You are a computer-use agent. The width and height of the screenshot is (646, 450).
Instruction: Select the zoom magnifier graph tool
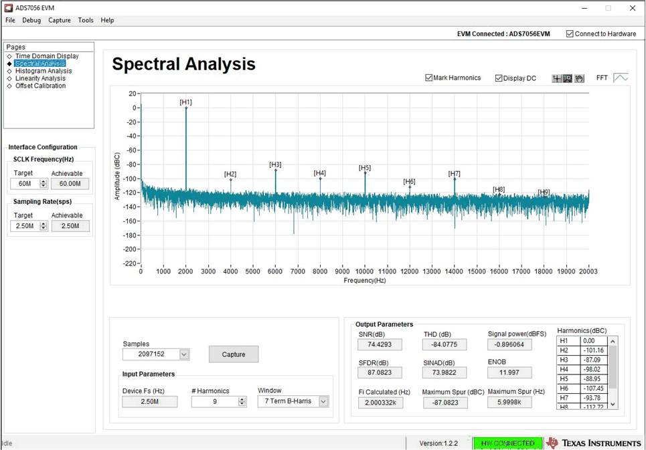point(568,78)
